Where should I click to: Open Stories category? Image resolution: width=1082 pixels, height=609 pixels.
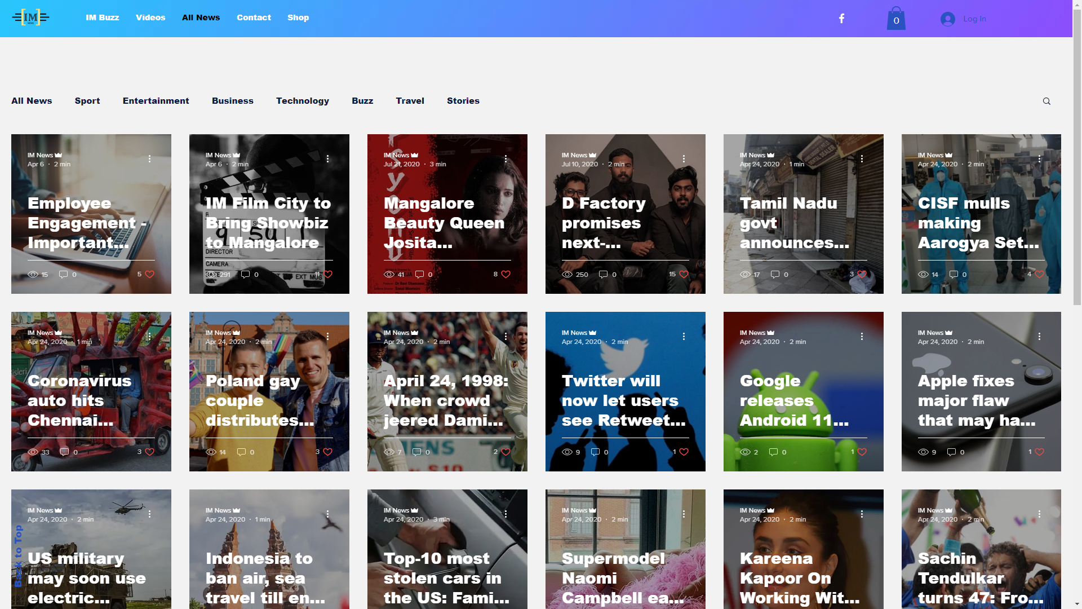[463, 101]
